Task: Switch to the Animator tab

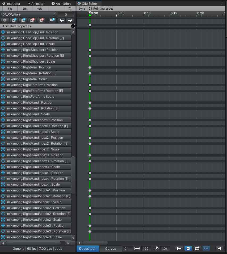Action: tap(36, 3)
